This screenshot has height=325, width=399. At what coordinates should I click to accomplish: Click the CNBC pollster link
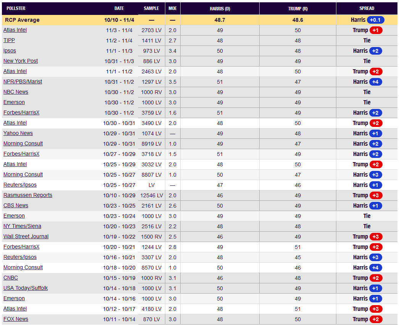[11, 278]
